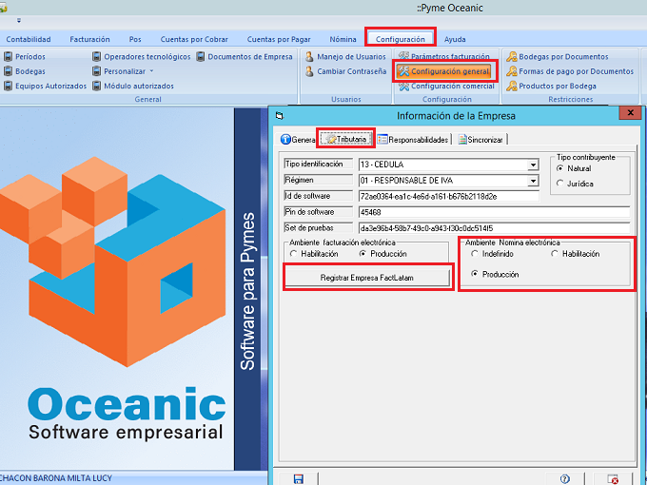Switch to Contabilidad ribbon tab
Image resolution: width=647 pixels, height=485 pixels.
point(28,39)
